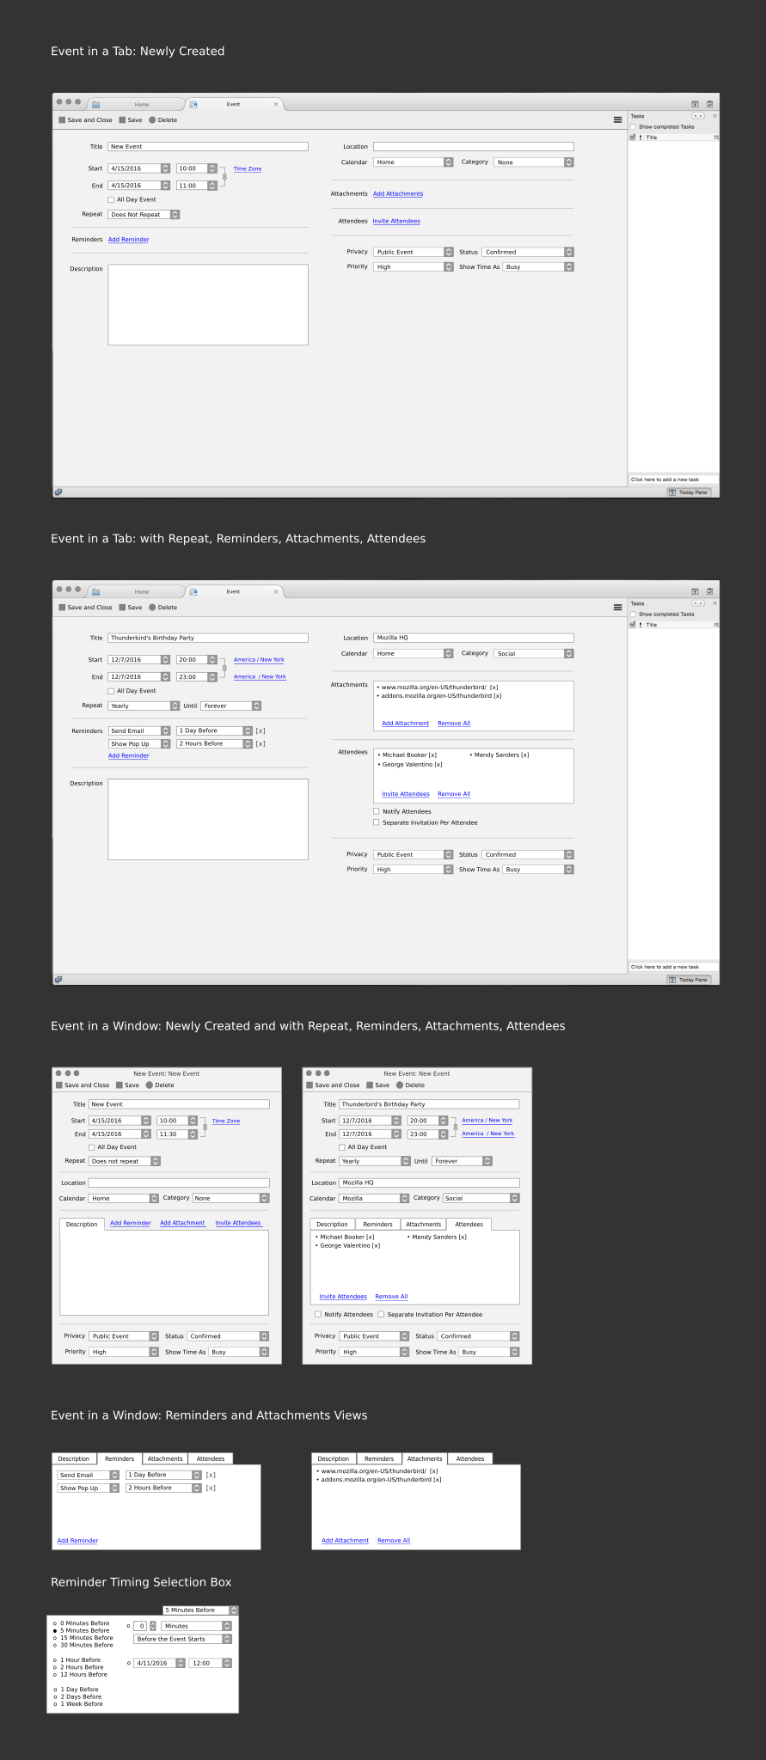The height and width of the screenshot is (1760, 766).
Task: Click Tasks pane navigation arrows in newly created mockup
Action: click(698, 116)
